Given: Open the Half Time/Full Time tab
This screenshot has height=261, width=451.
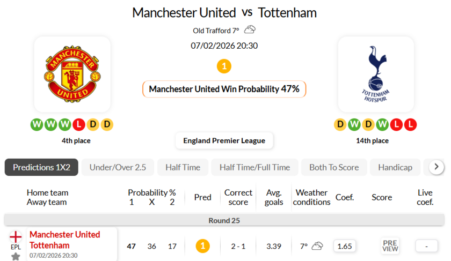Looking at the screenshot, I should pyautogui.click(x=254, y=167).
